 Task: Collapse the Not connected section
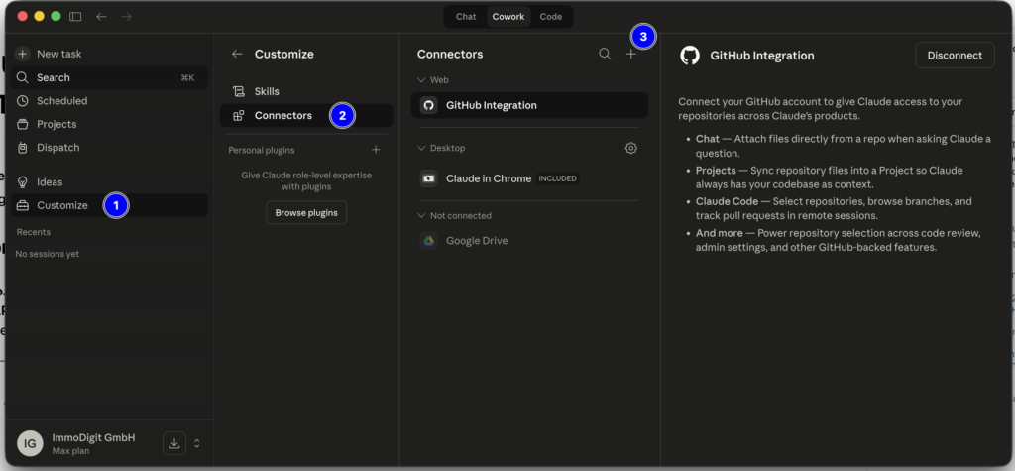(x=421, y=215)
